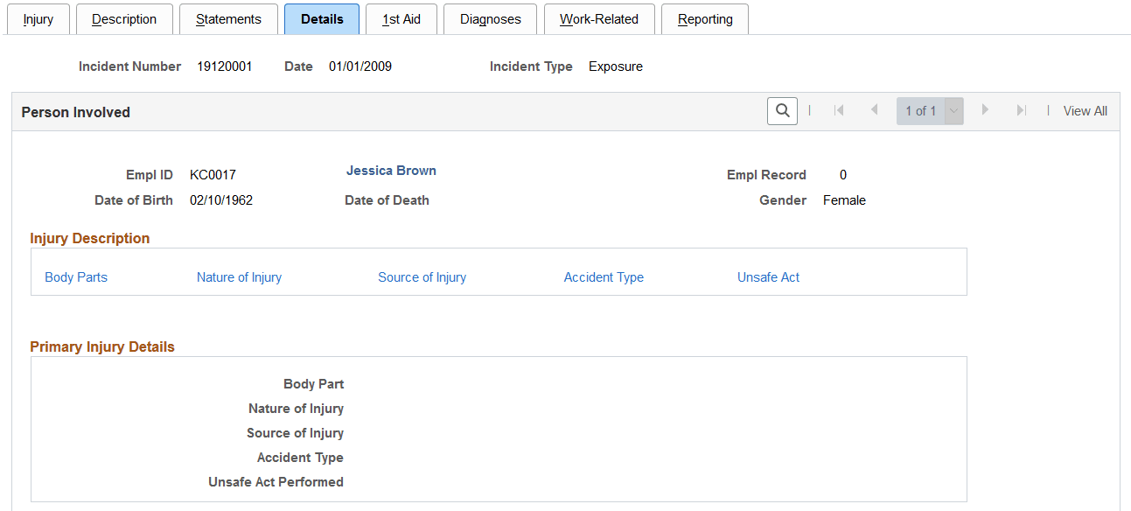Image resolution: width=1131 pixels, height=511 pixels.
Task: Click the next row navigation arrow
Action: click(x=985, y=110)
